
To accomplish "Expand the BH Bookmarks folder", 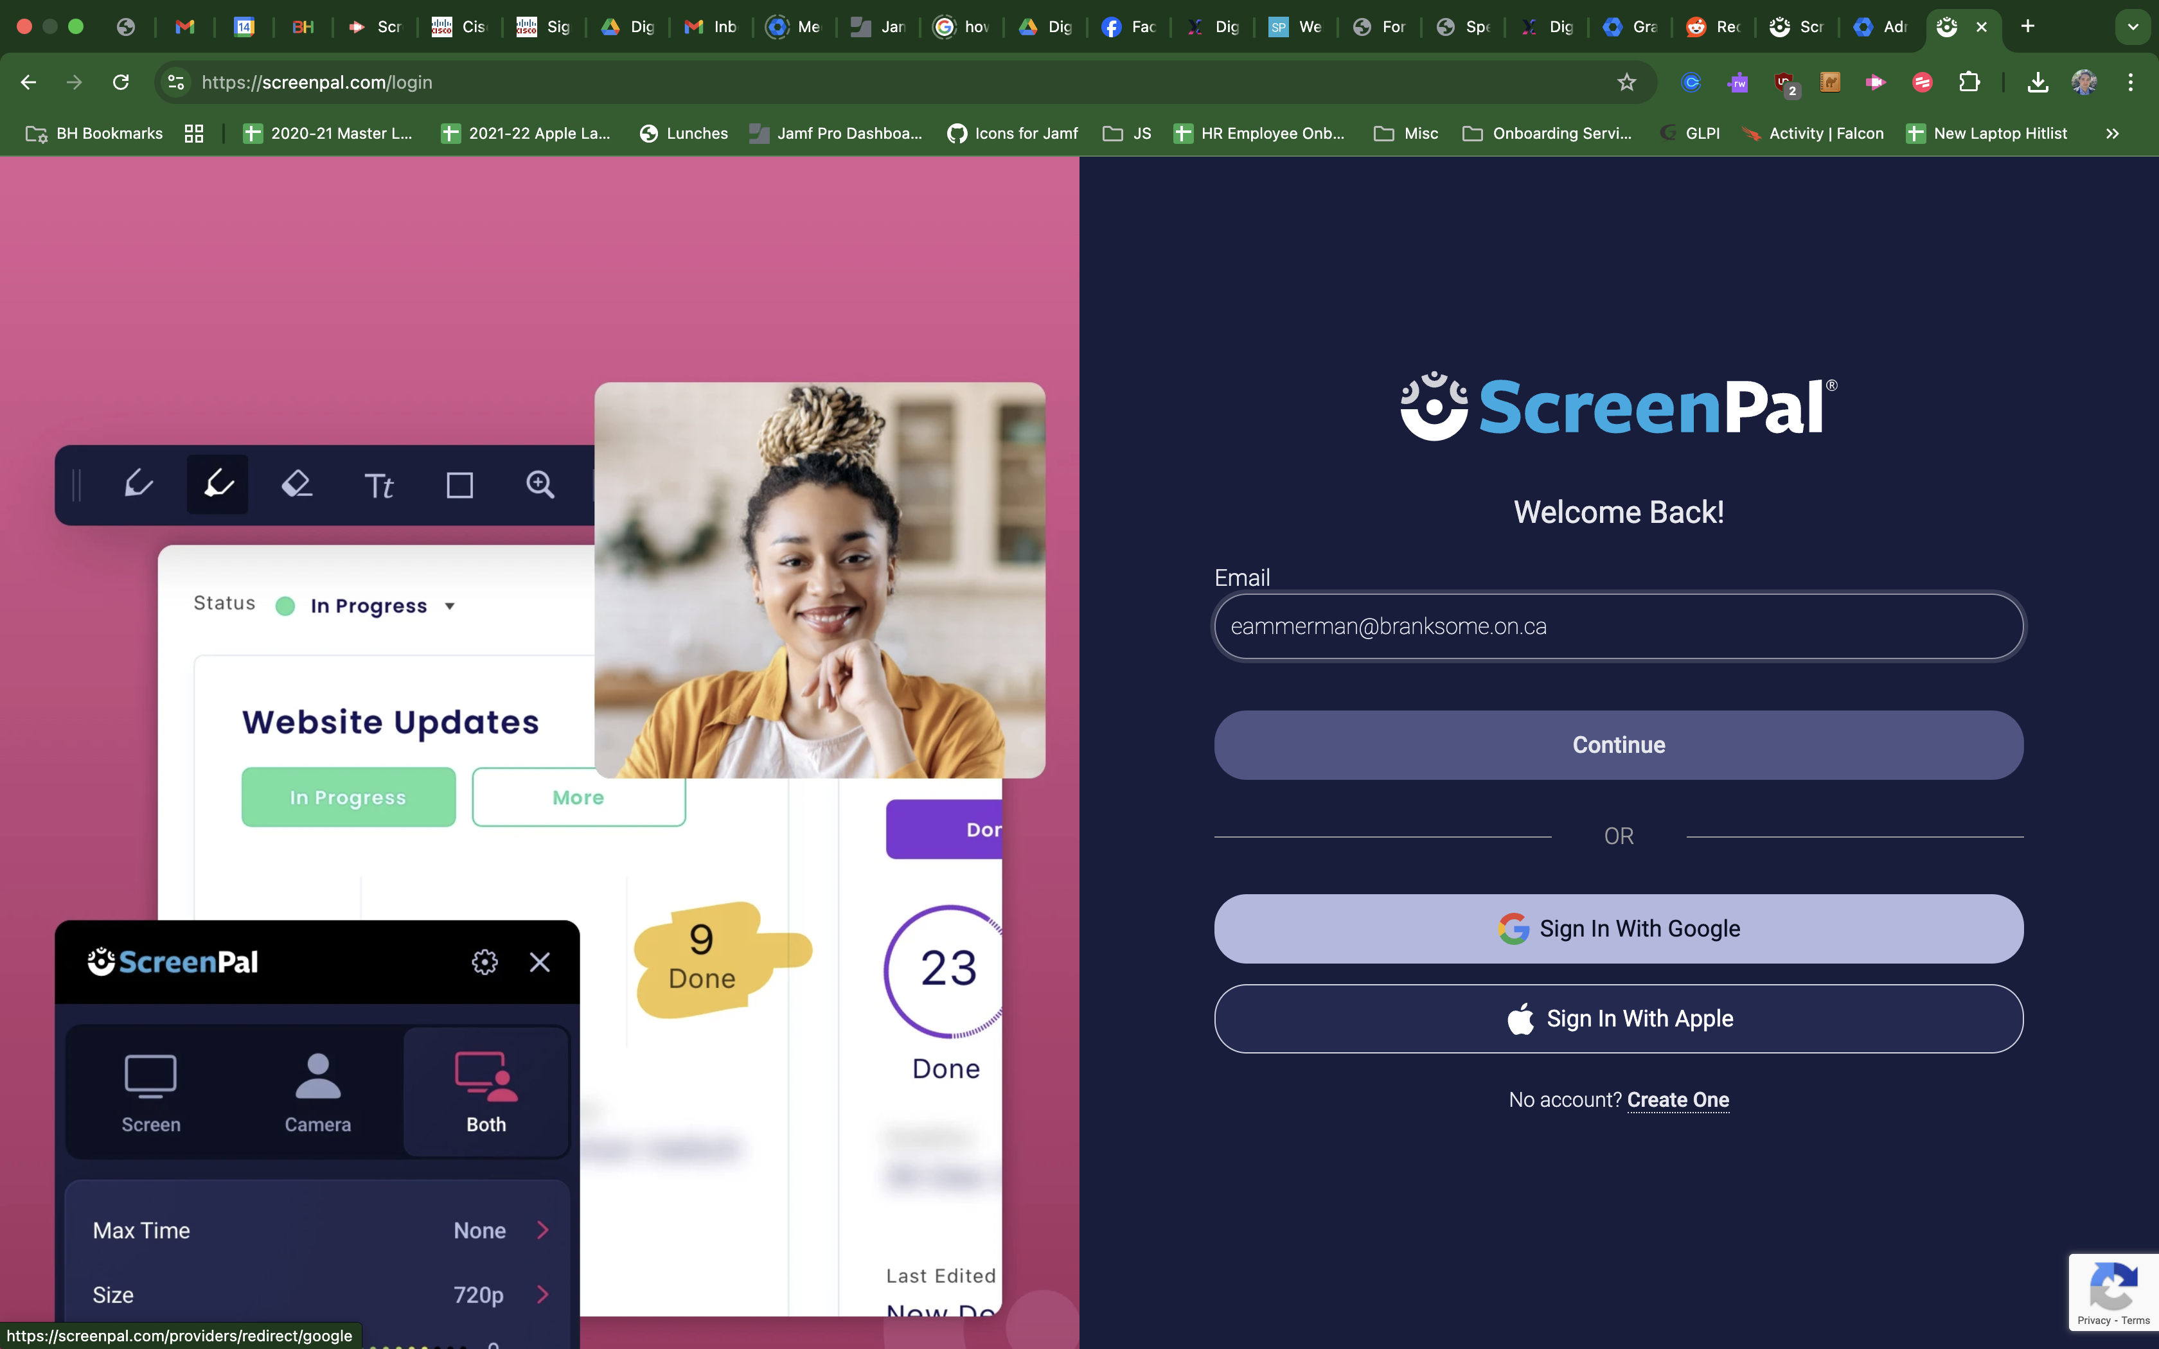I will tap(94, 133).
